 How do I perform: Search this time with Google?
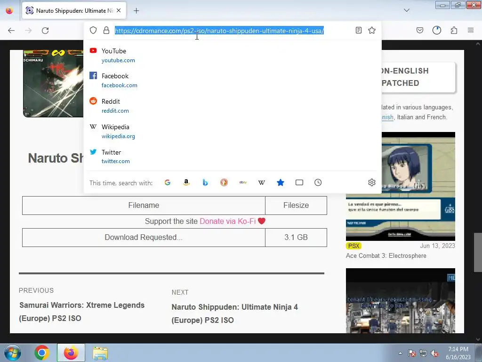(168, 182)
